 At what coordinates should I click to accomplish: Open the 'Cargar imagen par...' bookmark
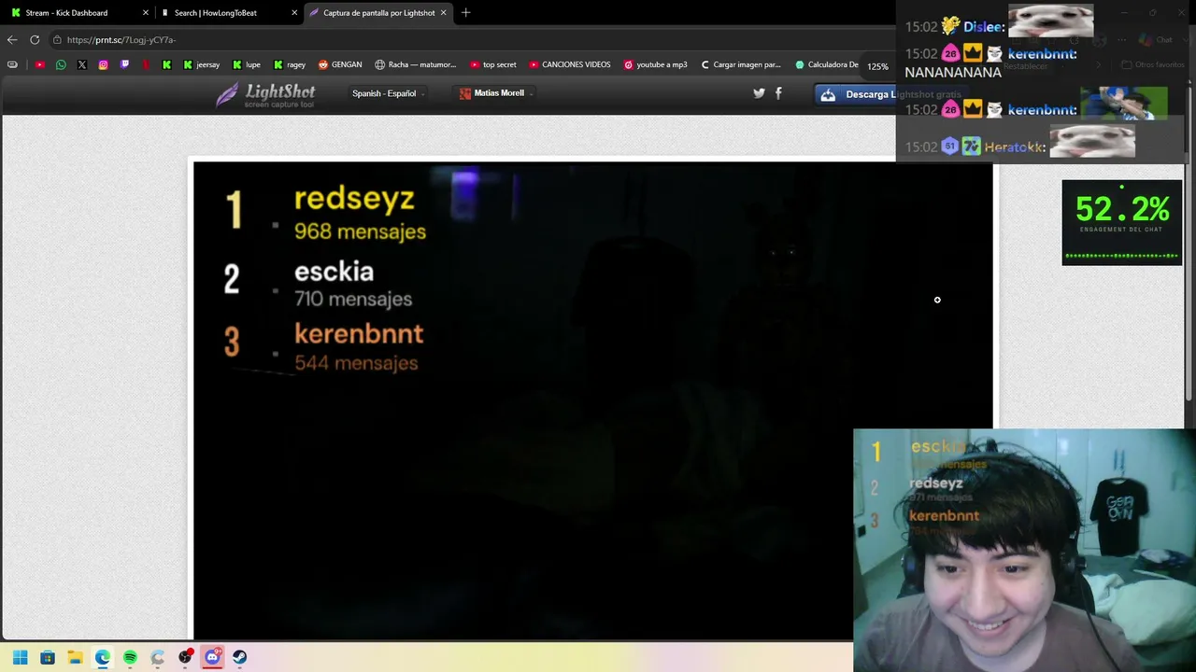(741, 65)
